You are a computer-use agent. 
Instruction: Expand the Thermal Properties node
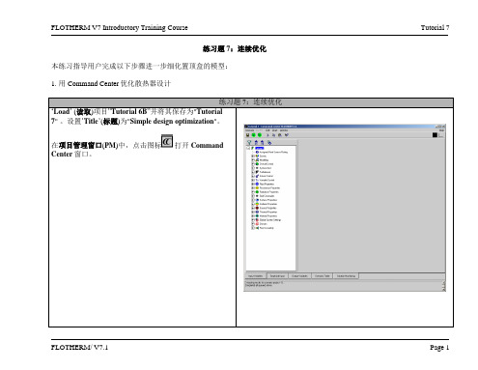click(253, 212)
